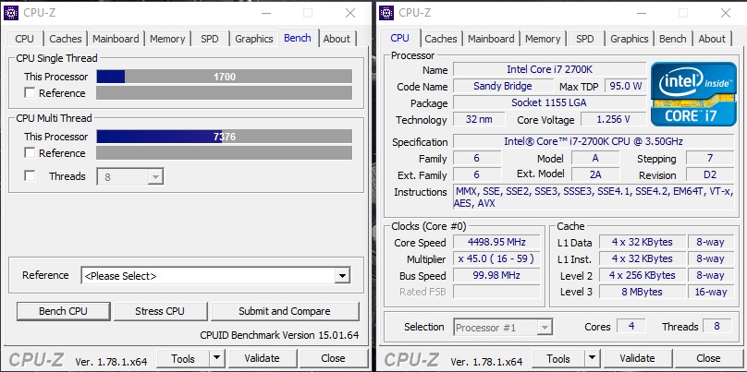This screenshot has width=747, height=372.
Task: Click Level 2 cache value 4 x 256 KBytes
Action: coord(643,275)
